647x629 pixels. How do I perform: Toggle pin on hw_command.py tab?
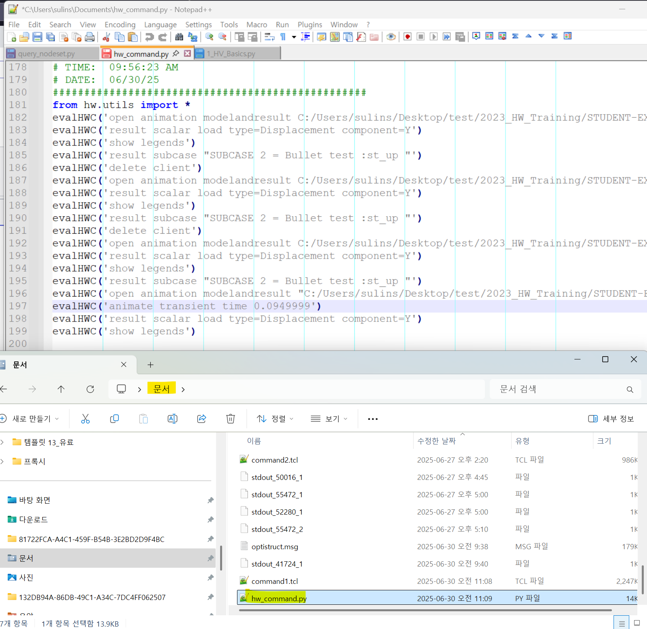pos(176,53)
